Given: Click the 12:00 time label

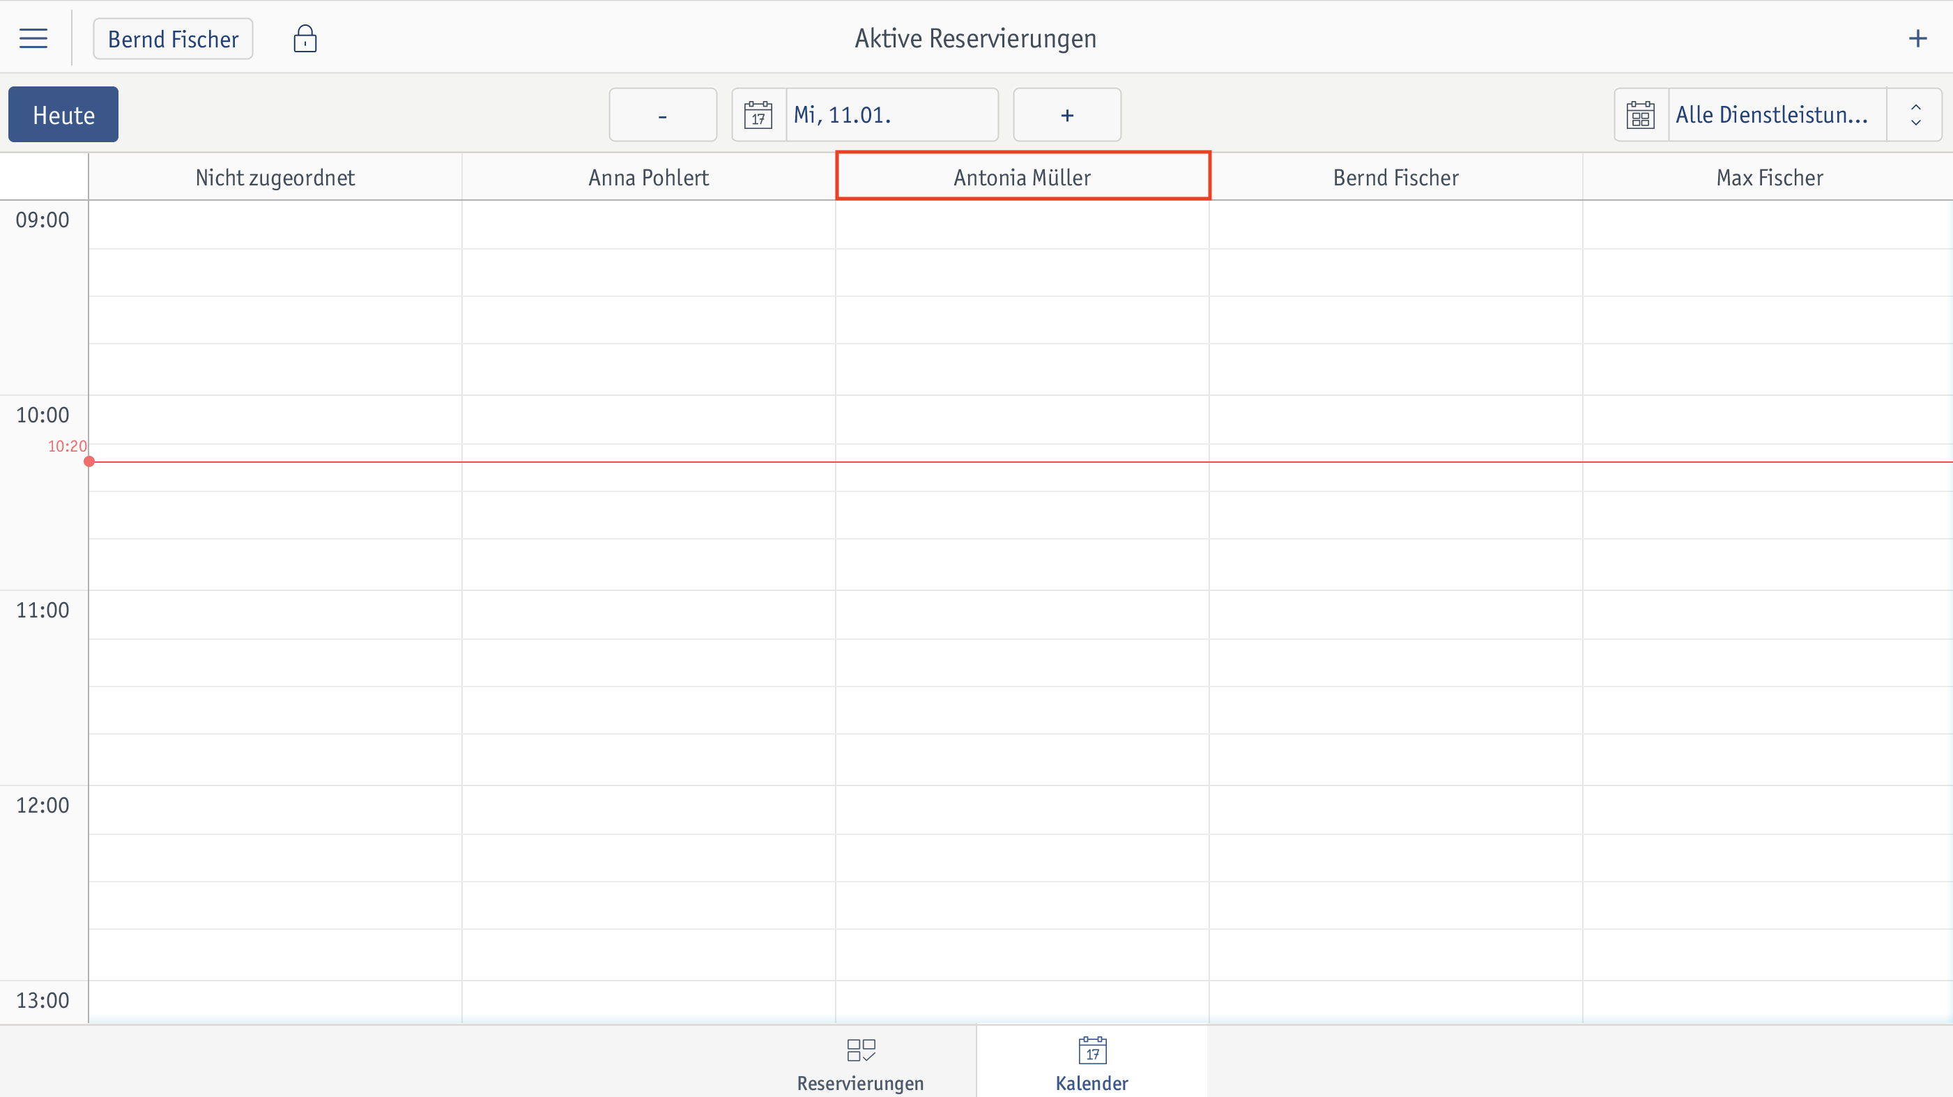Looking at the screenshot, I should coord(43,805).
